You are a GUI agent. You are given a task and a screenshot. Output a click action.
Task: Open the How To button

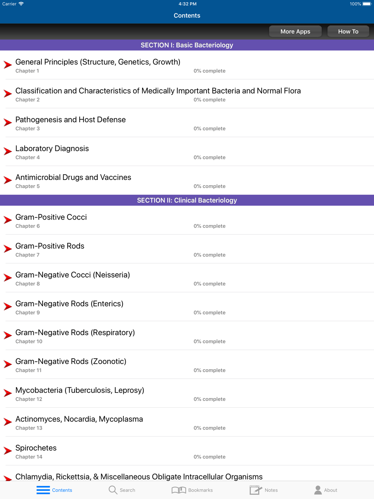[x=348, y=31]
